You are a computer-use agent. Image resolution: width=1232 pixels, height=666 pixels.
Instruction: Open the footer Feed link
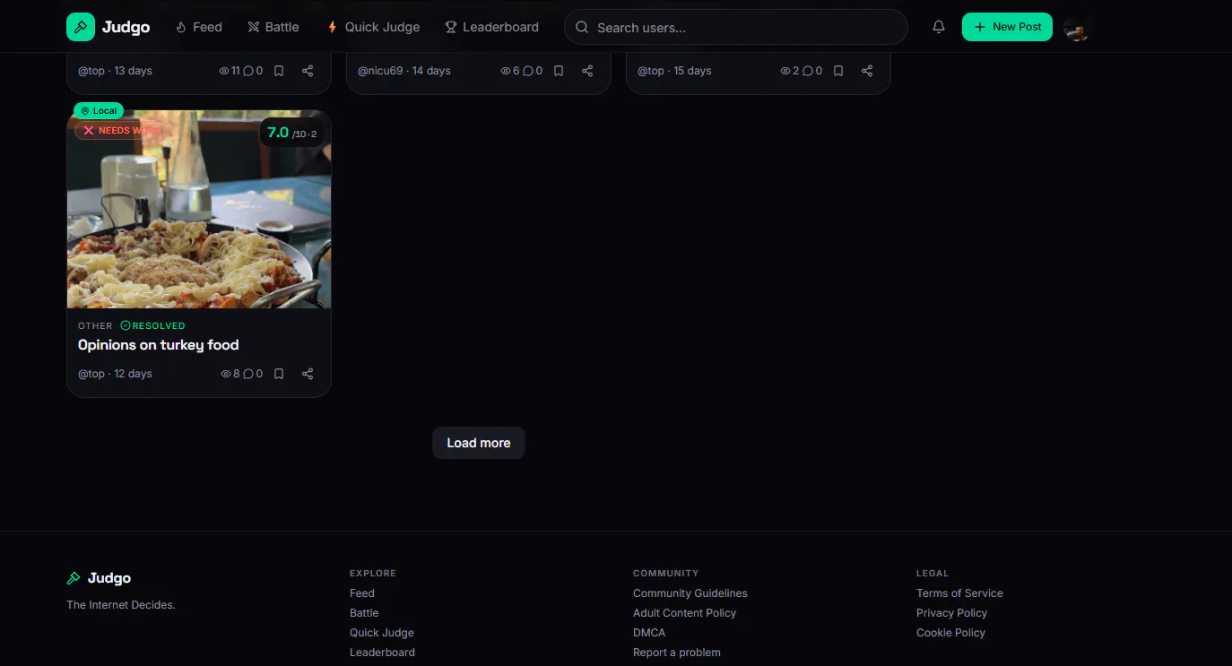(x=362, y=593)
